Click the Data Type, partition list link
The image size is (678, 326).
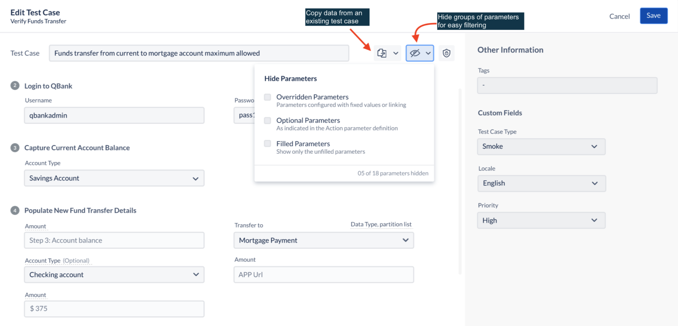click(x=381, y=224)
